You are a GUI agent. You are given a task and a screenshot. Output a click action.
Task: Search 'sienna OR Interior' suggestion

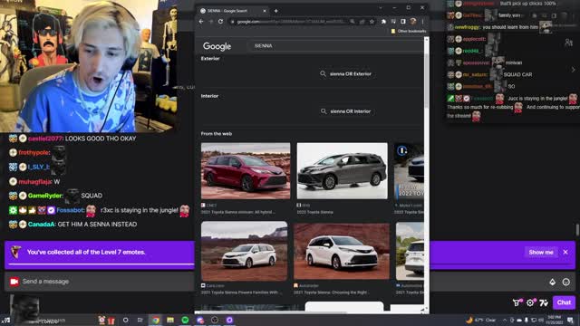pos(346,111)
